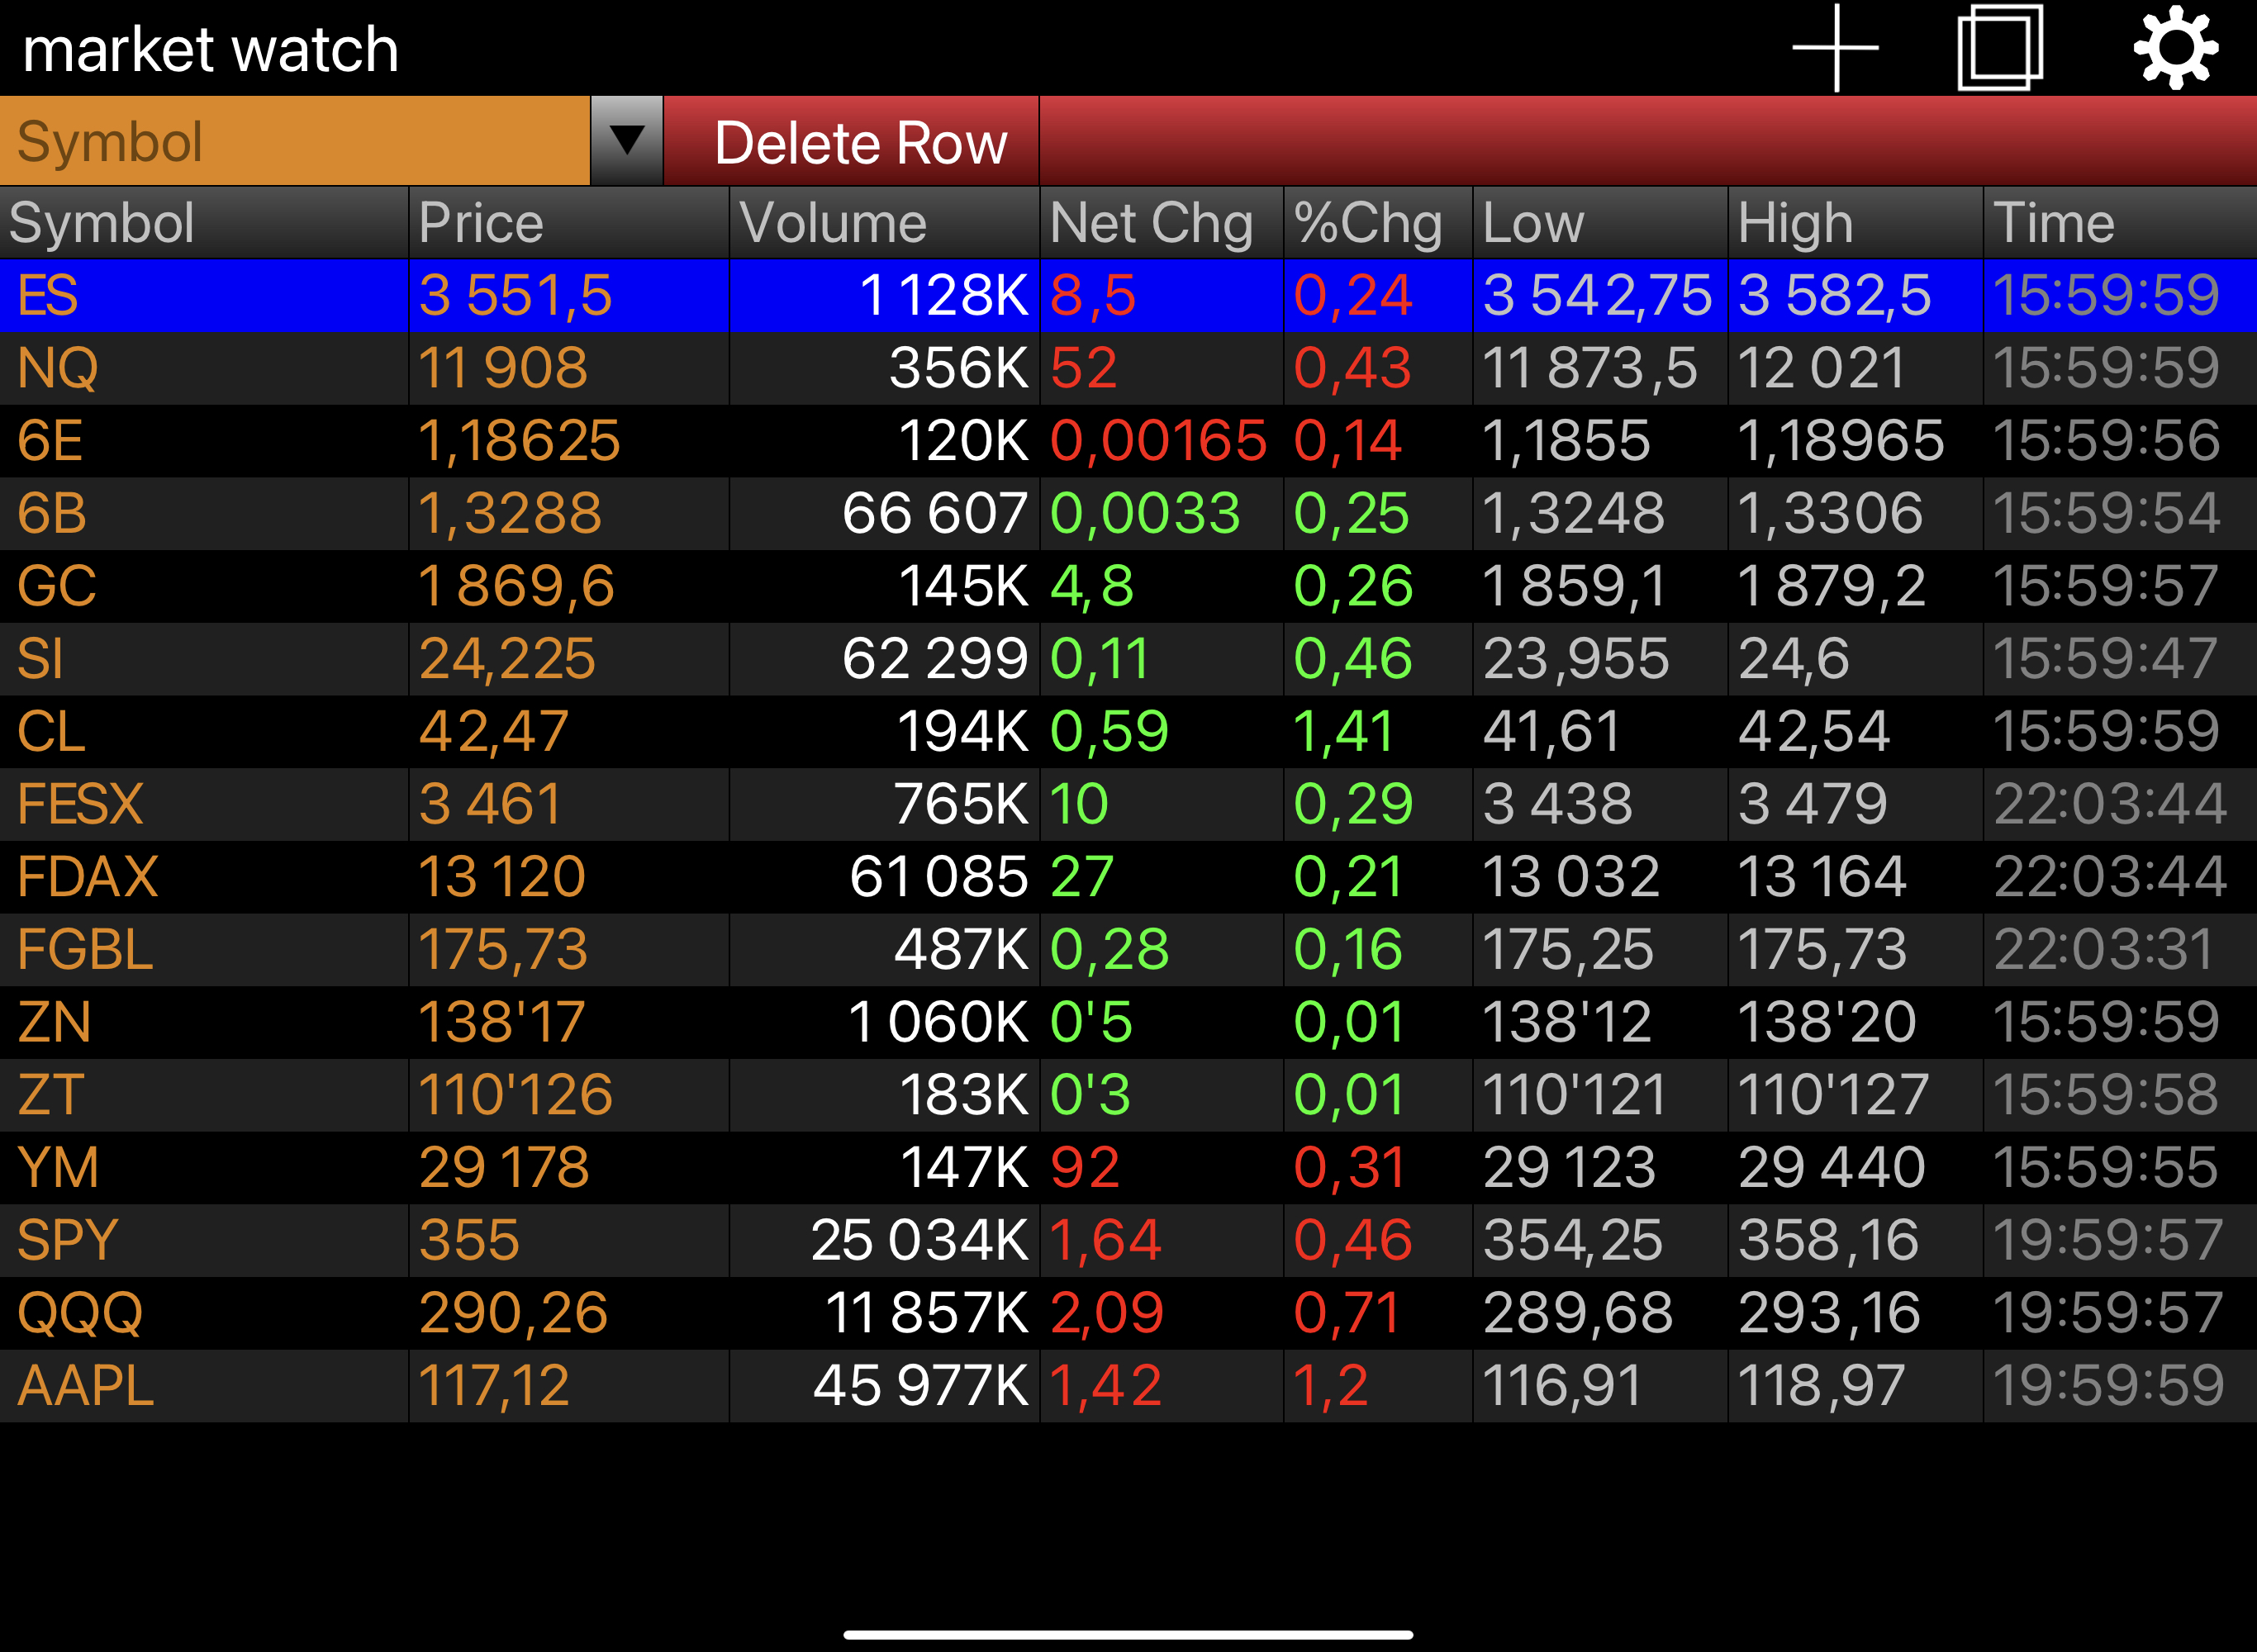Sort by the Volume column header
Screen dimensions: 2257x1652
(x=884, y=222)
